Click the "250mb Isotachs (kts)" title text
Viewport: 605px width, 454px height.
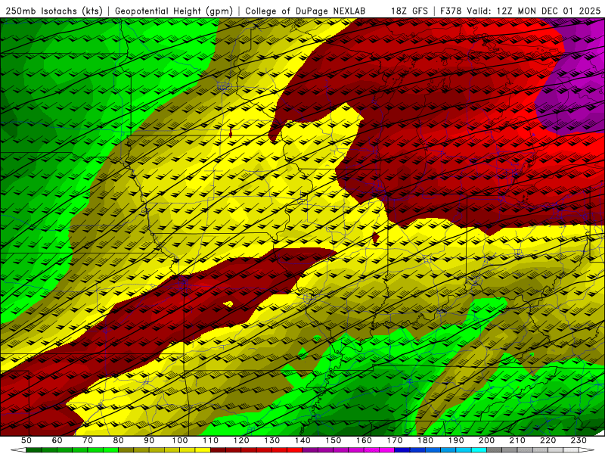click(54, 11)
